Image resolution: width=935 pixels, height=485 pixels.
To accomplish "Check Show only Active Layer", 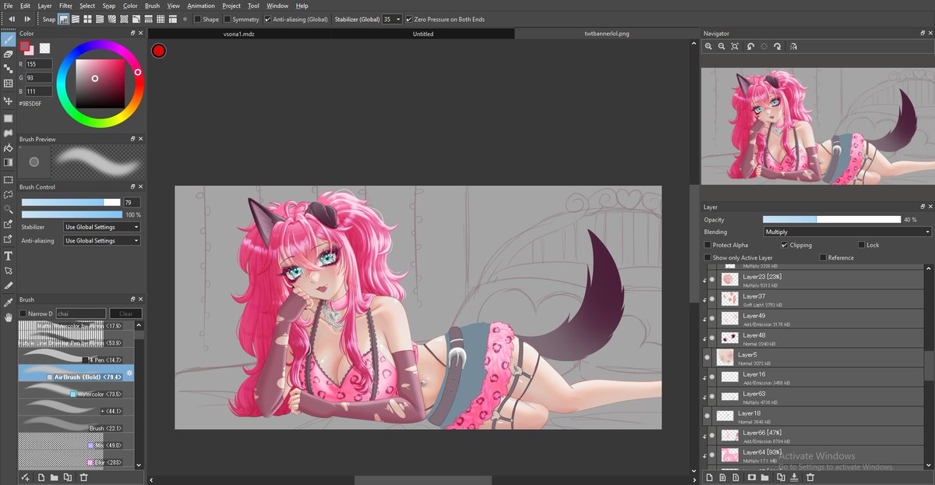I will pos(707,257).
